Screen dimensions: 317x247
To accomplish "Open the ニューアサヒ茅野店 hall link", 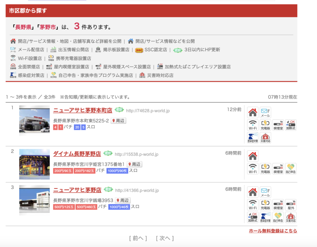I will [77, 190].
